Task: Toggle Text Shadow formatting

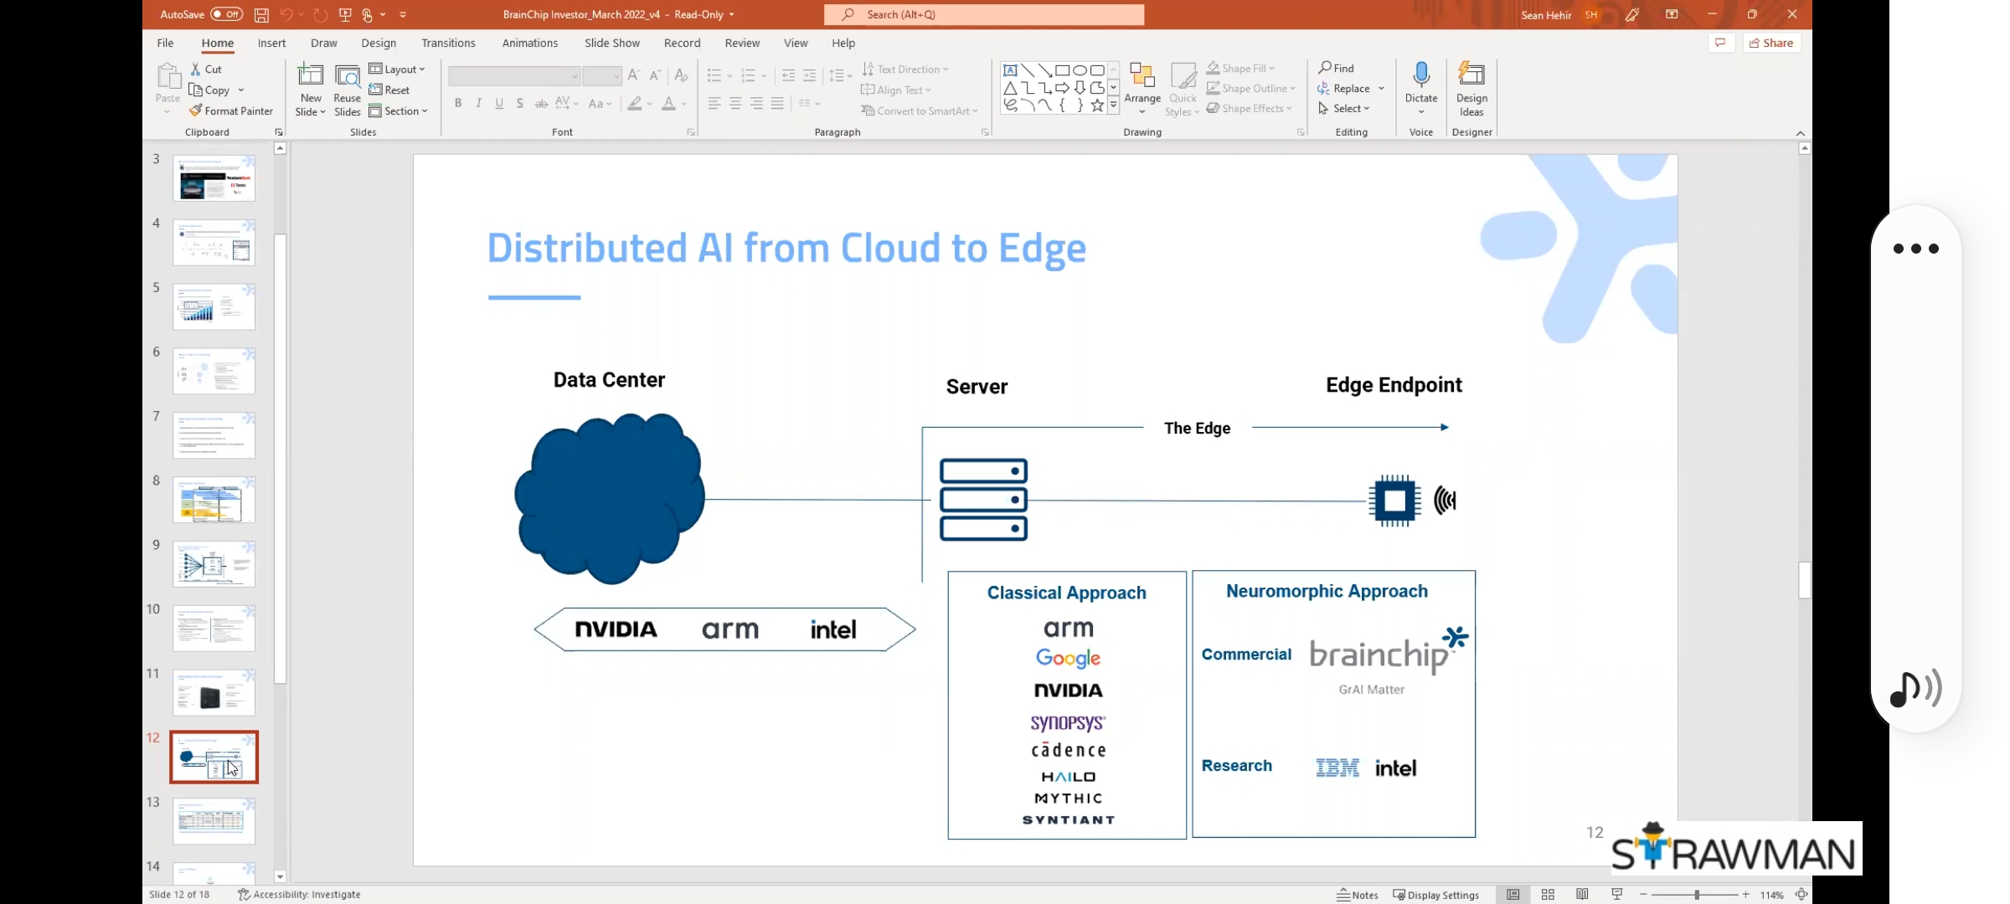Action: coord(520,103)
